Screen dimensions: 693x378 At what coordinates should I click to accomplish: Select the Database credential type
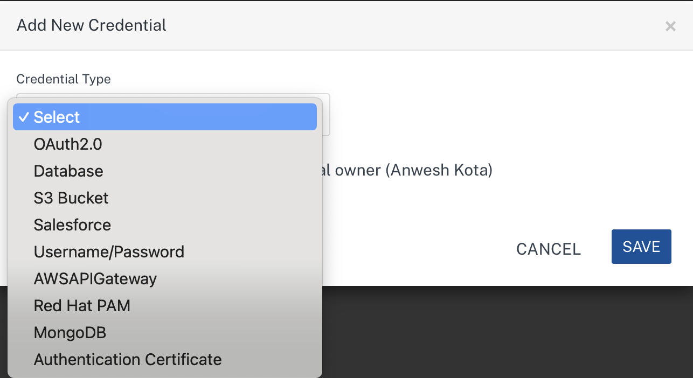pos(68,171)
